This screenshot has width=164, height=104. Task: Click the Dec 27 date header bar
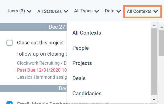coord(33,27)
